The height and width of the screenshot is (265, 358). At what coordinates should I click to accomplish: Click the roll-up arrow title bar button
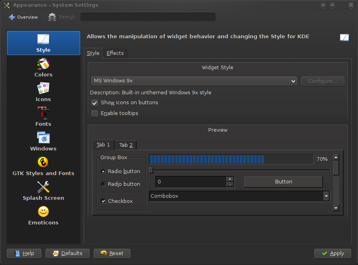[333, 5]
